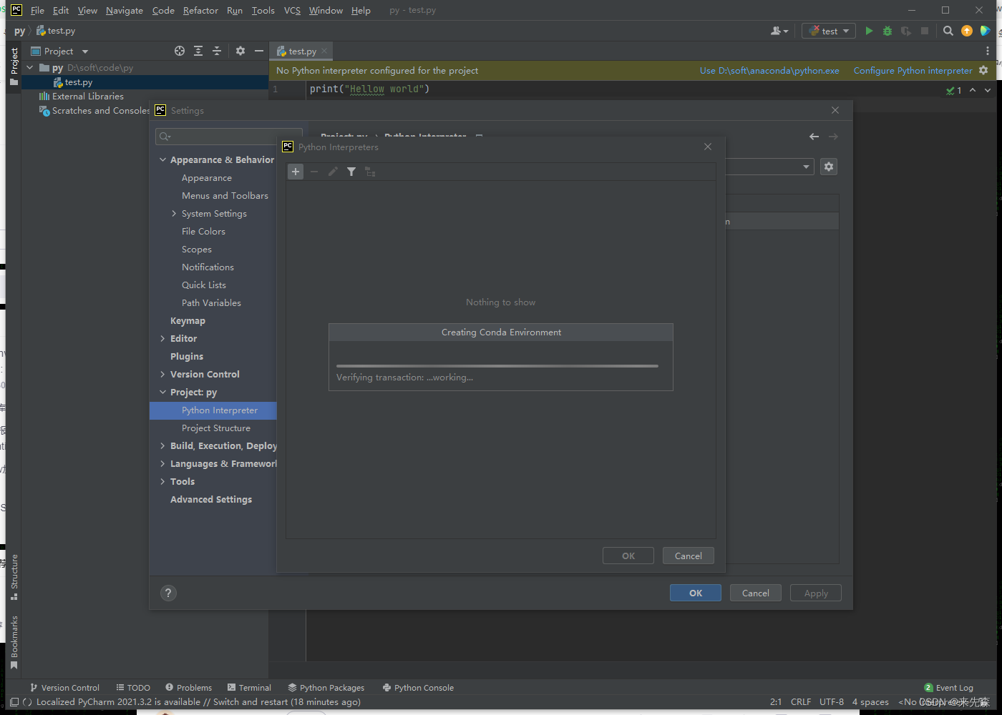This screenshot has width=1002, height=715.
Task: Click the Locate target icon in Project panel
Action: pos(180,51)
